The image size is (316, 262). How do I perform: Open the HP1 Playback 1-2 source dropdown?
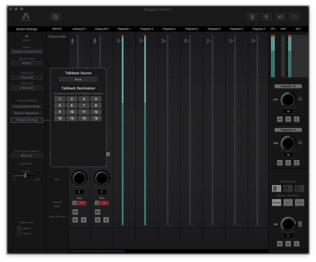point(288,86)
